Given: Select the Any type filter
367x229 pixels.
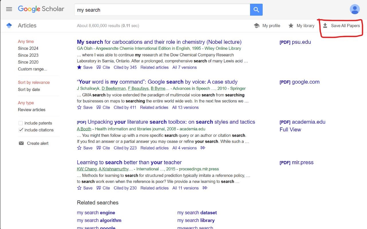Looking at the screenshot, I should 26,103.
